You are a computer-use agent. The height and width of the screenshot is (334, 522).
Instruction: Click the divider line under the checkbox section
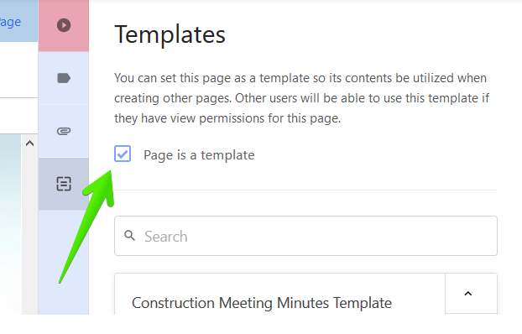(x=305, y=190)
